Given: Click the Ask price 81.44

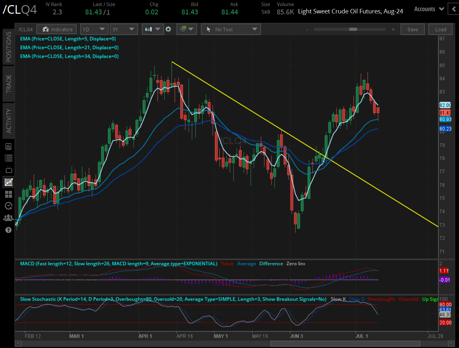Looking at the screenshot, I should pyautogui.click(x=230, y=12).
